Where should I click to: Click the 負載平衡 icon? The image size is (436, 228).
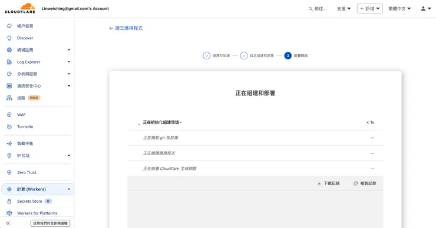point(9,143)
